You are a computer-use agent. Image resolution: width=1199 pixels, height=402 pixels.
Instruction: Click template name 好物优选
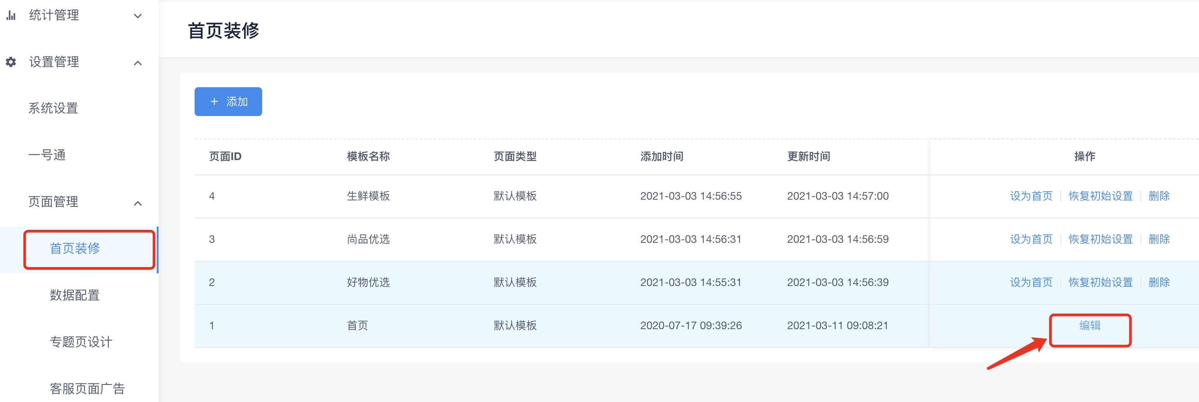[x=368, y=282]
